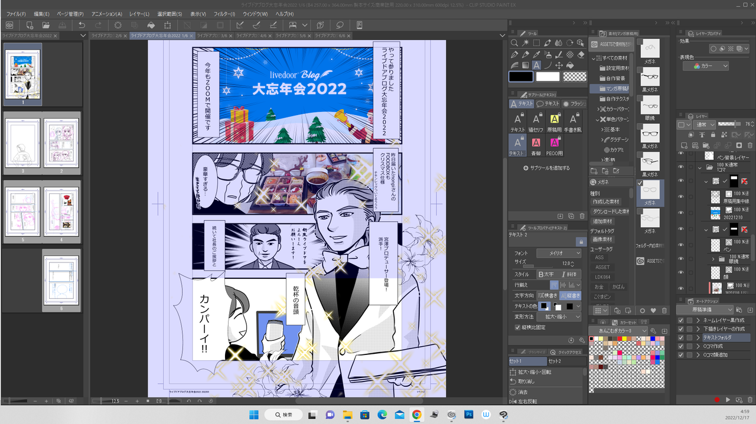Viewport: 756px width, 424px height.
Task: Click the Clear (dotted circle) icon in command bar
Action: point(118,25)
